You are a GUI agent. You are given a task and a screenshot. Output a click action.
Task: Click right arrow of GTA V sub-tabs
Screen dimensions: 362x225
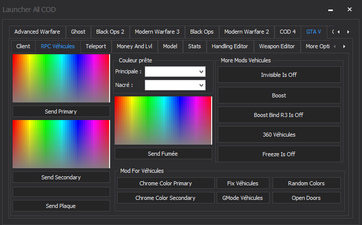click(x=344, y=47)
